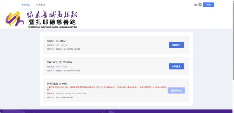Click the marathon 报名方式 lottery text
234x113 pixels.
pyautogui.click(x=63, y=49)
